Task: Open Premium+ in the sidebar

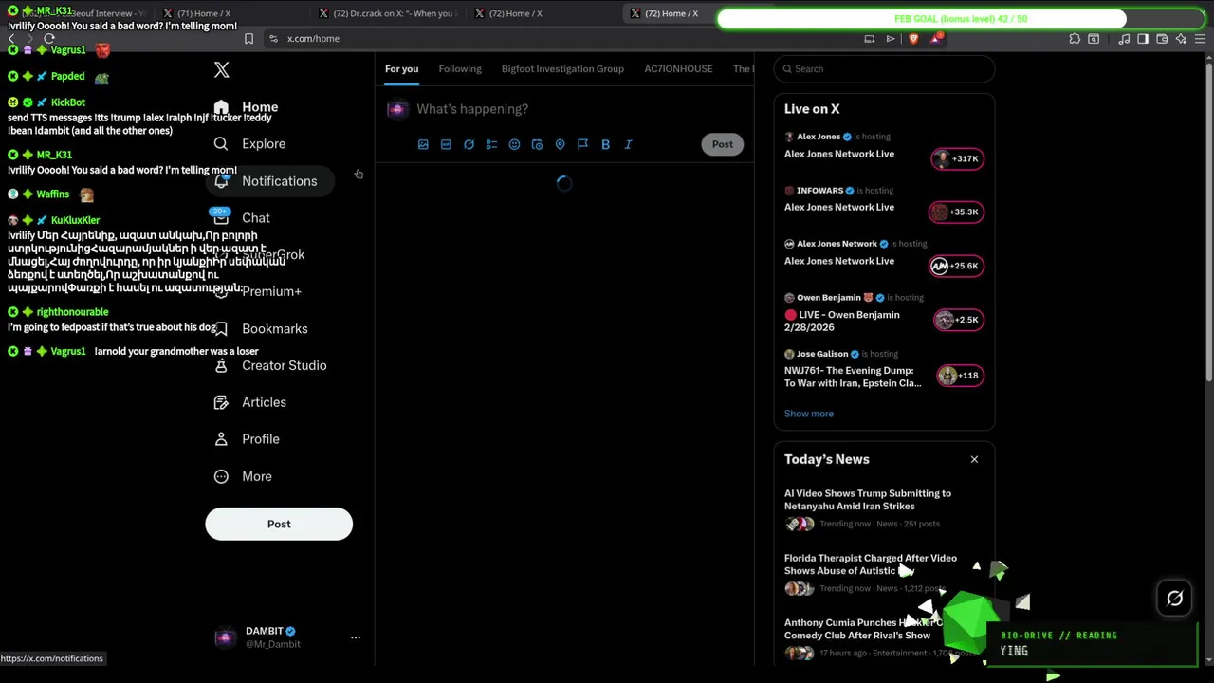Action: [258, 291]
